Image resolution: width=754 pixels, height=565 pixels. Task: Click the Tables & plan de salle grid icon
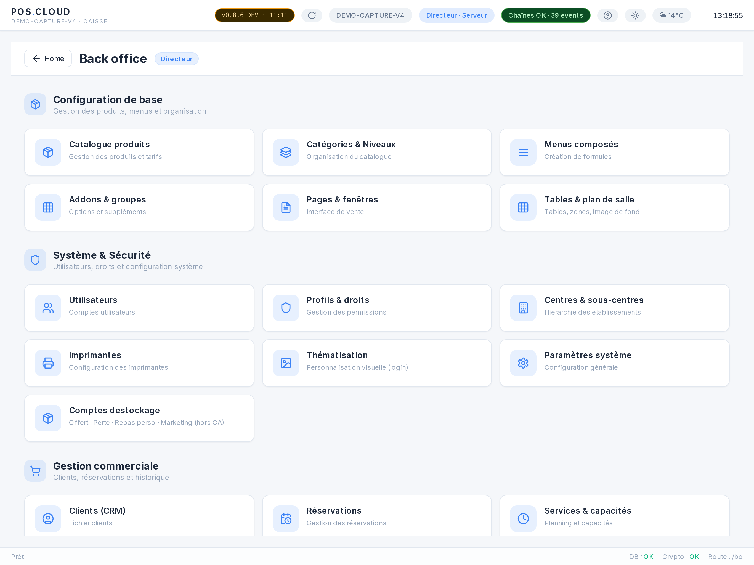point(523,207)
